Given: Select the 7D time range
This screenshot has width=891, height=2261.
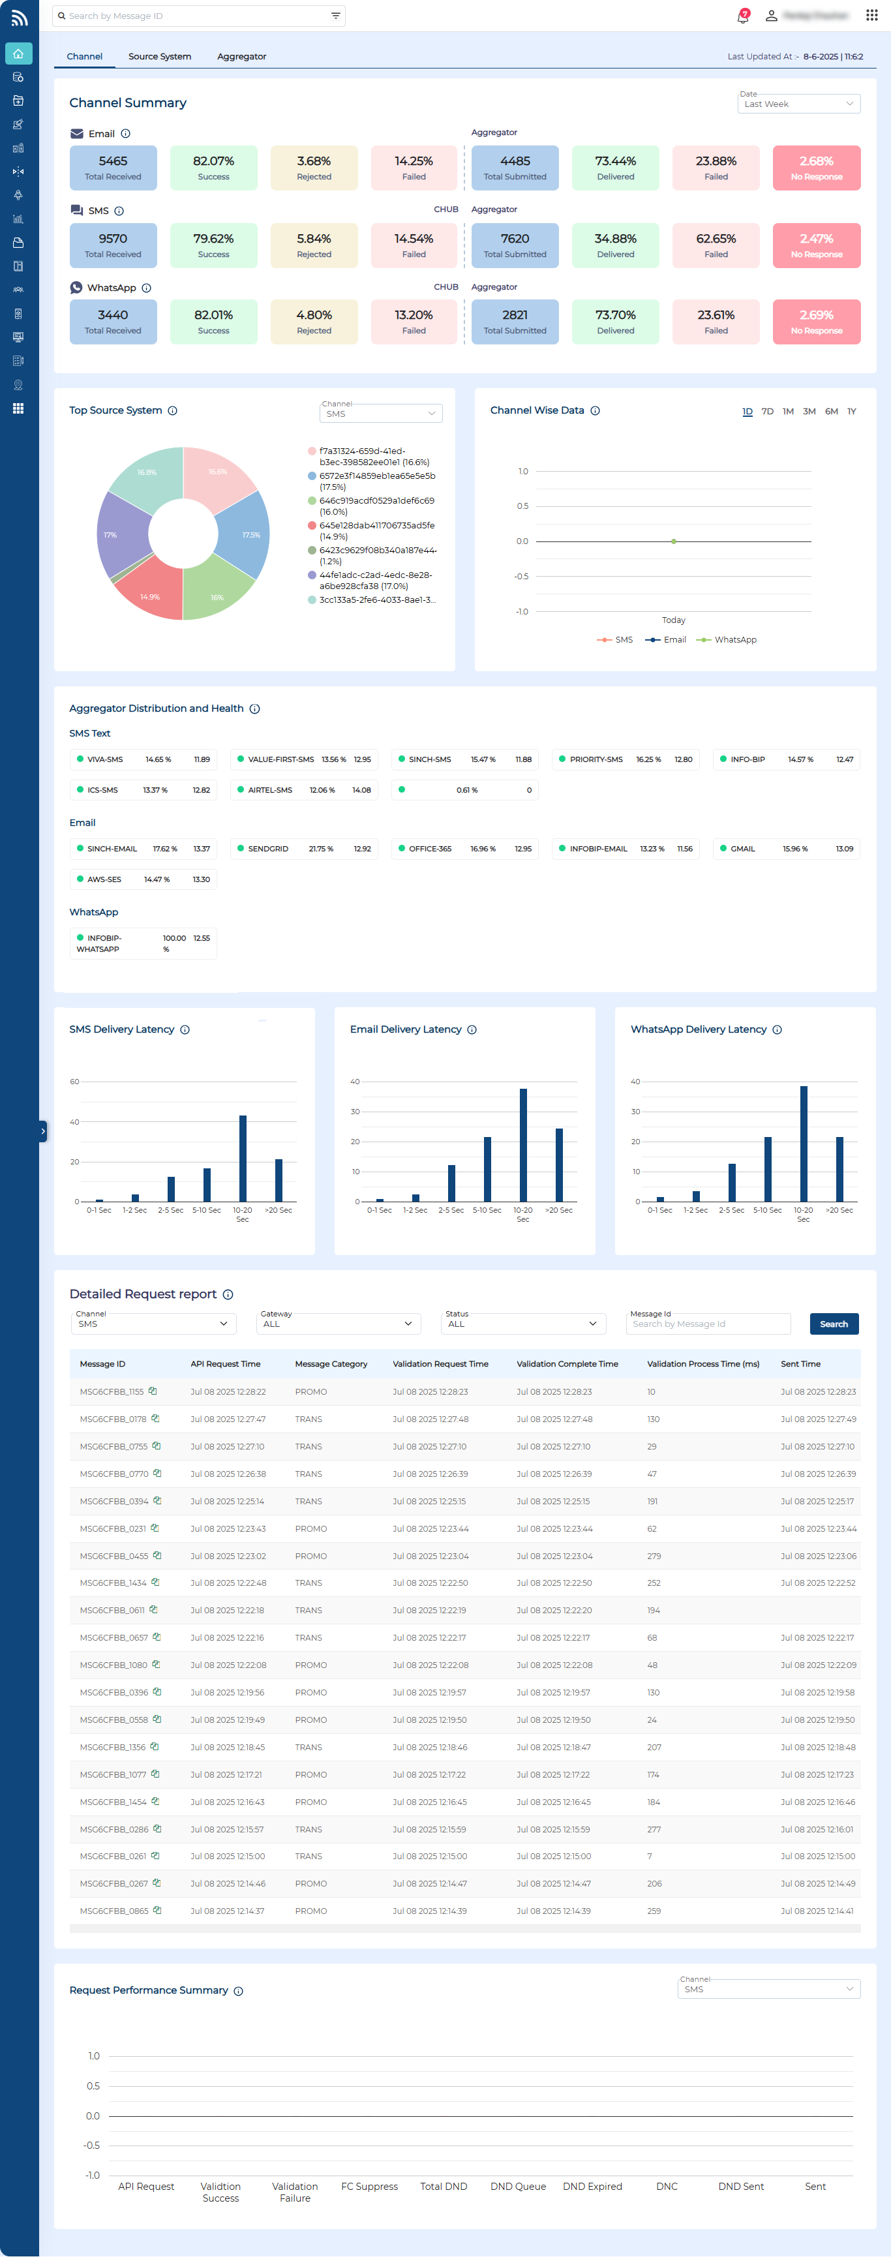Looking at the screenshot, I should pyautogui.click(x=767, y=412).
